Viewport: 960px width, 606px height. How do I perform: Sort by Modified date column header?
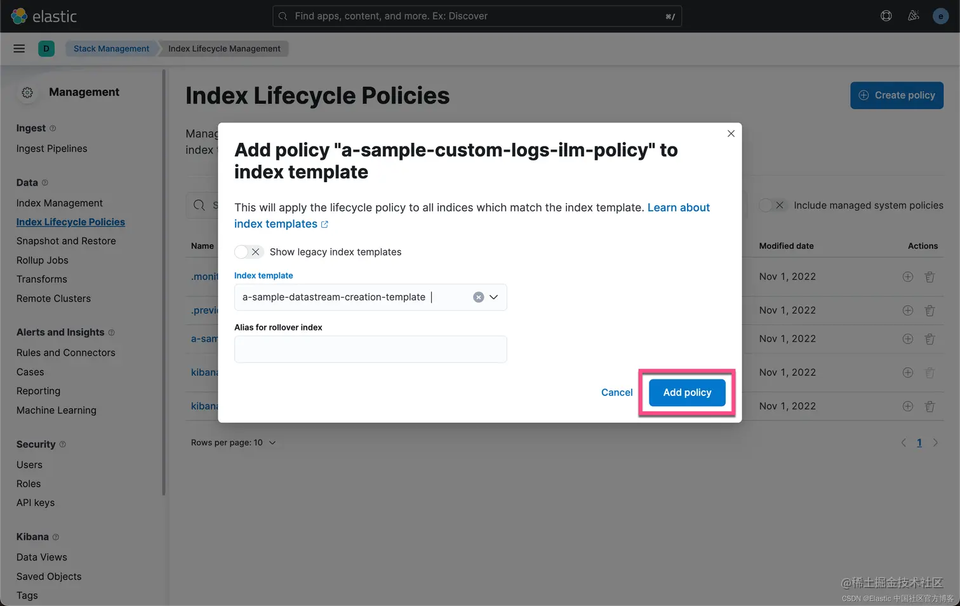[786, 246]
